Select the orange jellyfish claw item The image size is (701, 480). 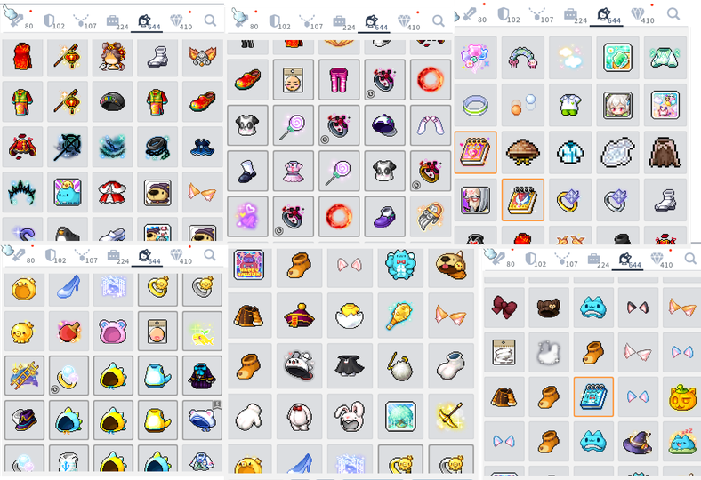click(431, 217)
